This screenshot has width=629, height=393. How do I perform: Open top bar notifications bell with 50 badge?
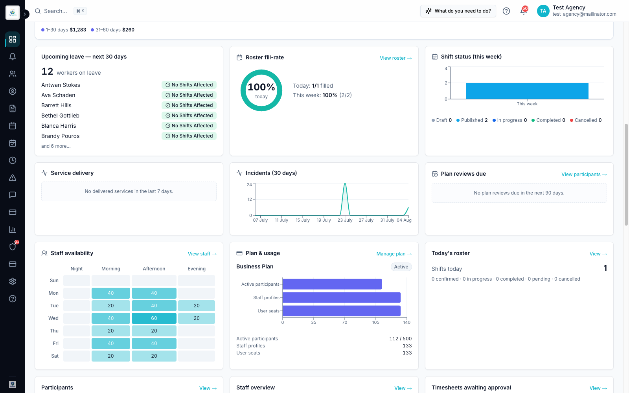524,11
